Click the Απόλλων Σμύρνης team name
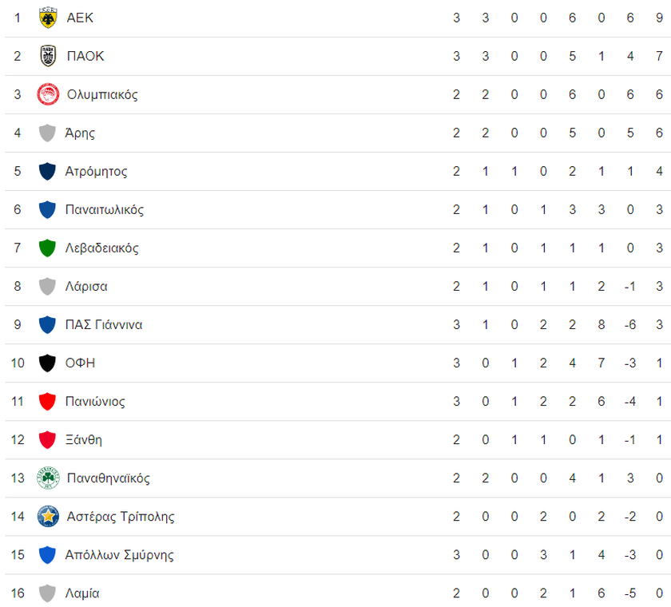Viewport: 671px width, 607px height. [x=119, y=555]
